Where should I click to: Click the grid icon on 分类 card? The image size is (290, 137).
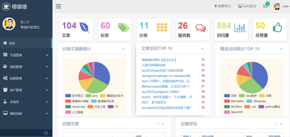coord(162,27)
